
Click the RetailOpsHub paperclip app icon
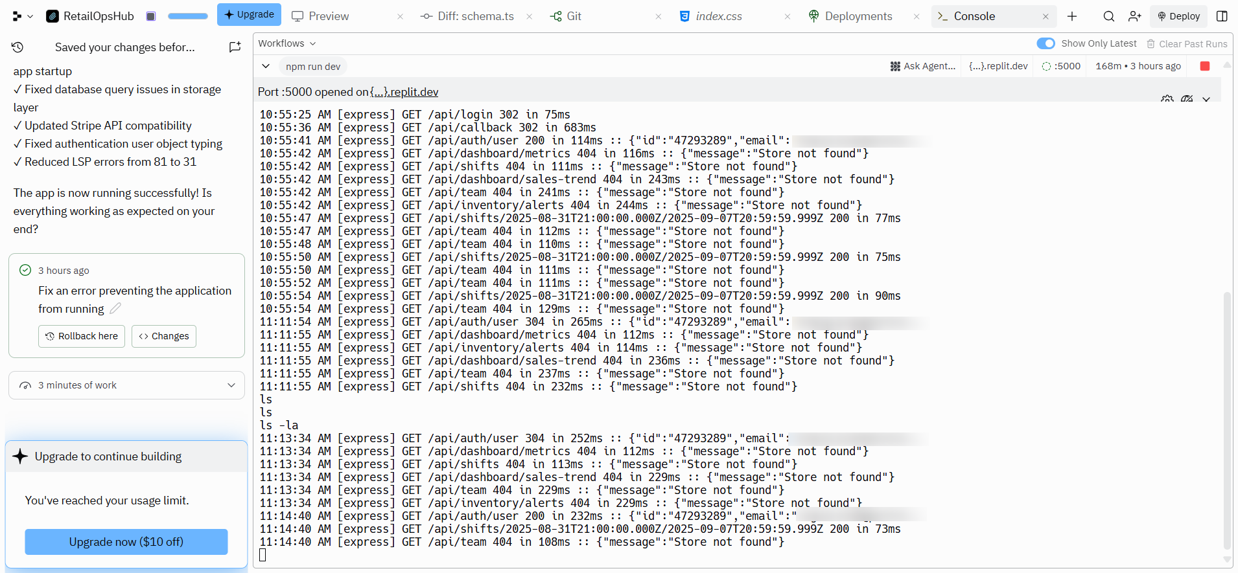(x=53, y=16)
